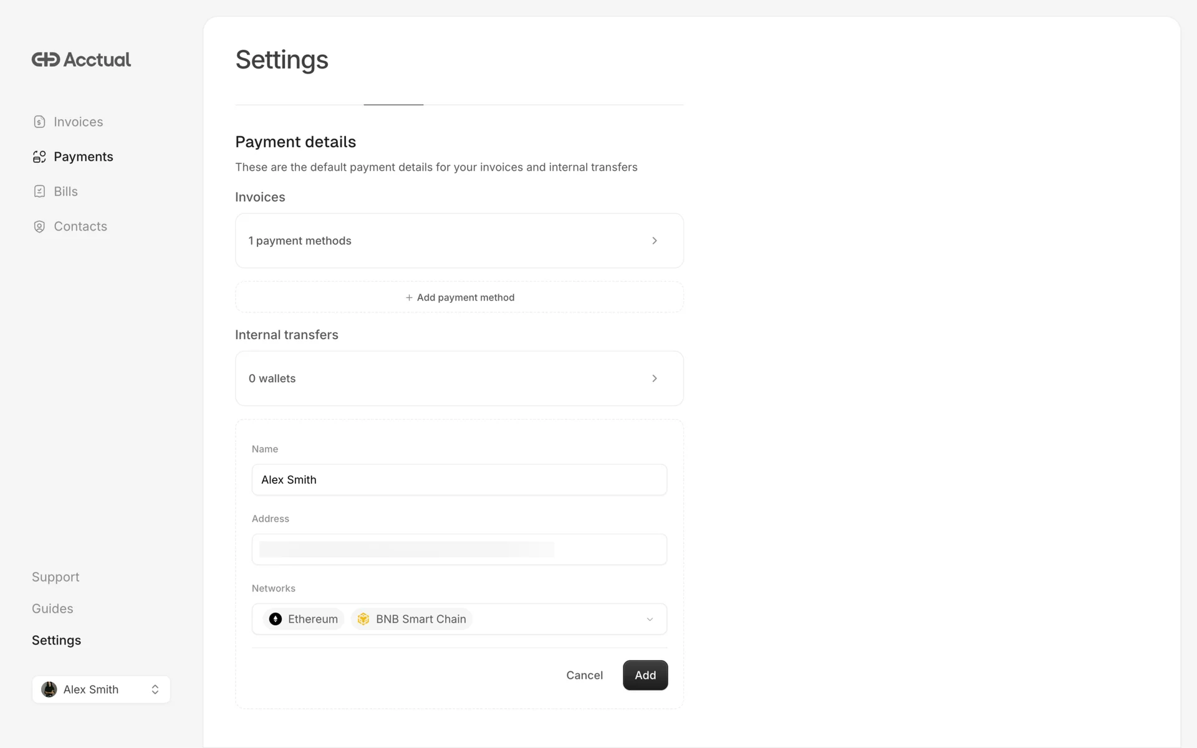Expand the 1 payment methods row
Screen dimensions: 1197x748
click(654, 241)
